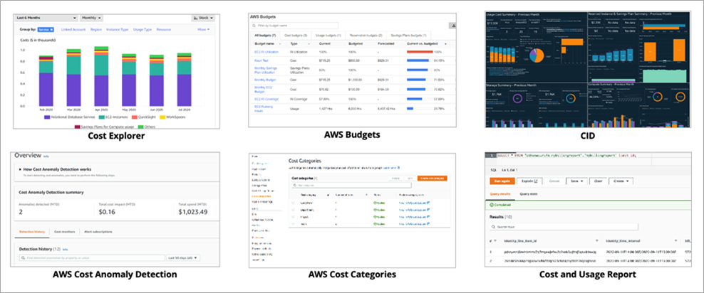Sort by Current vs. budgeted column arrow
Screen dimensions: 704x293
pos(446,44)
